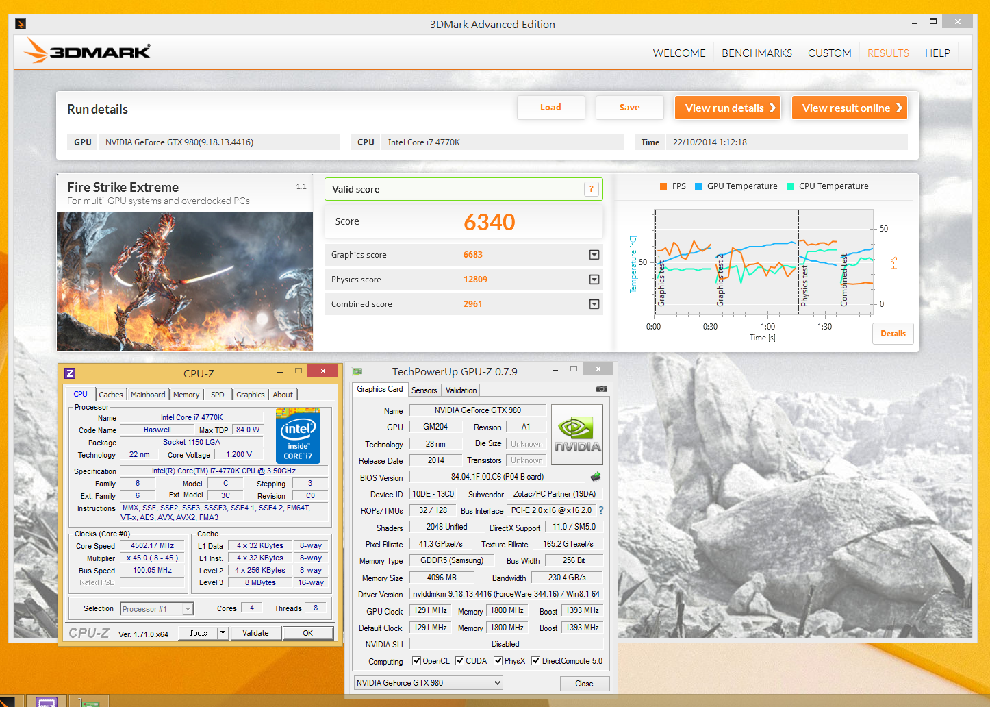990x707 pixels.
Task: Open the BENCHMARKS tab
Action: click(757, 53)
